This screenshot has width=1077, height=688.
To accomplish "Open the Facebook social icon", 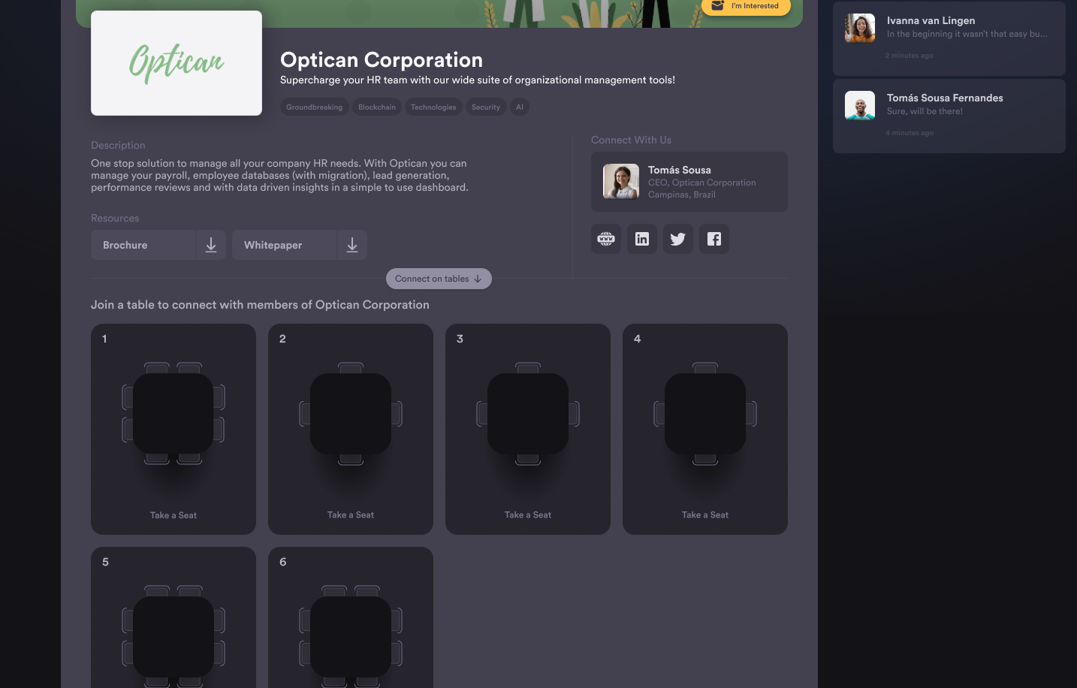I will pos(713,239).
